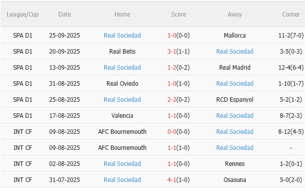Viewport: 305px width, 191px height.
Task: Click the Date column header
Action: point(65,15)
